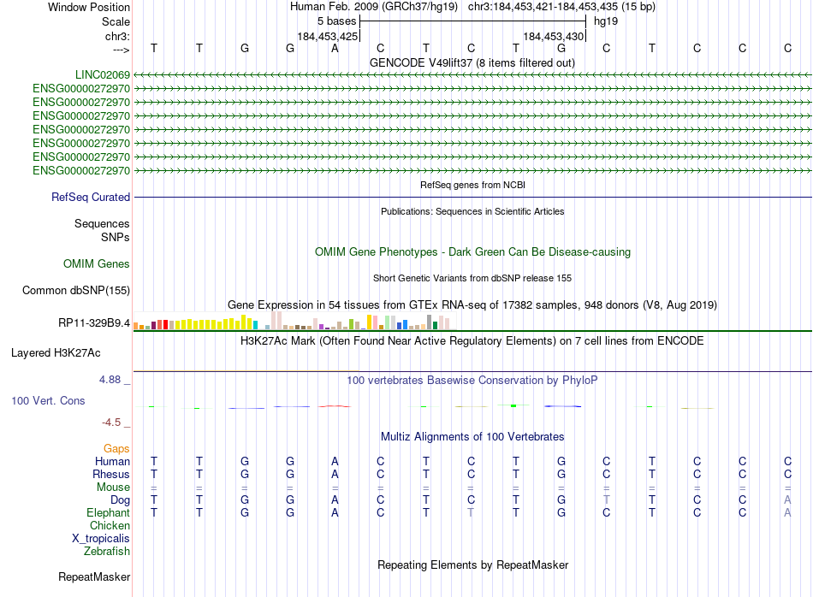The image size is (813, 597).
Task: Open Repeating Elements by RepeatMasker title
Action: 472,564
